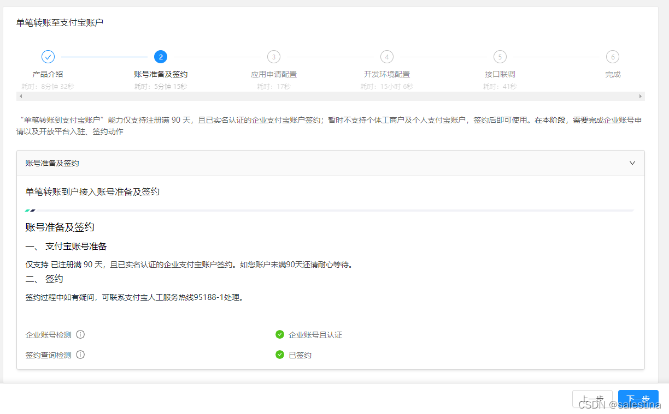Click the 上一步 button

point(592,399)
